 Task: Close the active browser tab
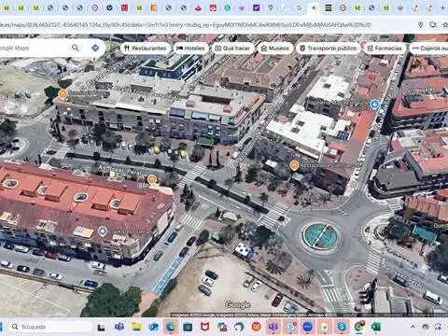314,8
